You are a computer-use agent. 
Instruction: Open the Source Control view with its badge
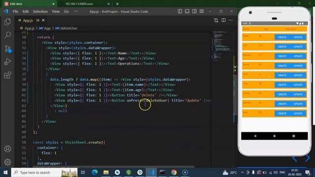click(x=8, y=49)
